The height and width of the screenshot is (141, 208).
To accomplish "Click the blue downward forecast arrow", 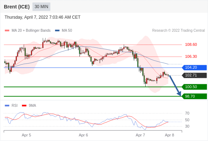I will 175,85.
